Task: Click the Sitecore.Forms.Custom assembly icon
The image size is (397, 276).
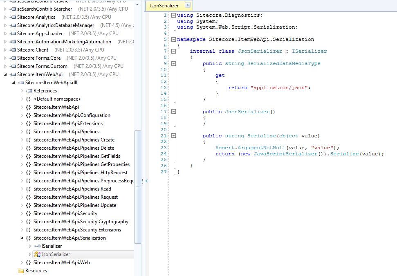Action: pyautogui.click(x=13, y=66)
